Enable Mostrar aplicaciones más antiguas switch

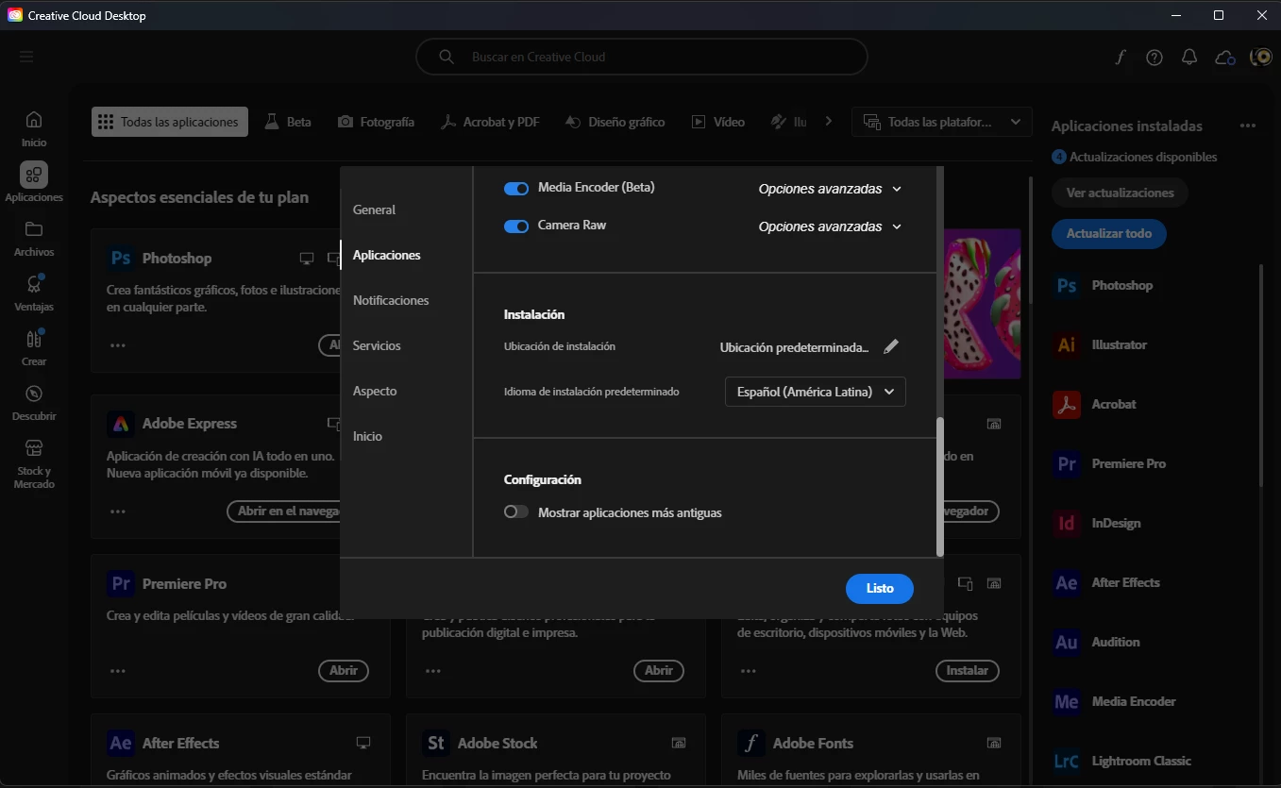pos(516,512)
